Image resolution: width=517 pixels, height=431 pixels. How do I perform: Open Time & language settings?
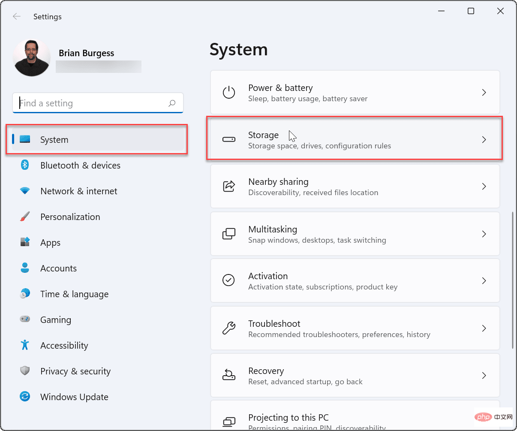point(98,294)
